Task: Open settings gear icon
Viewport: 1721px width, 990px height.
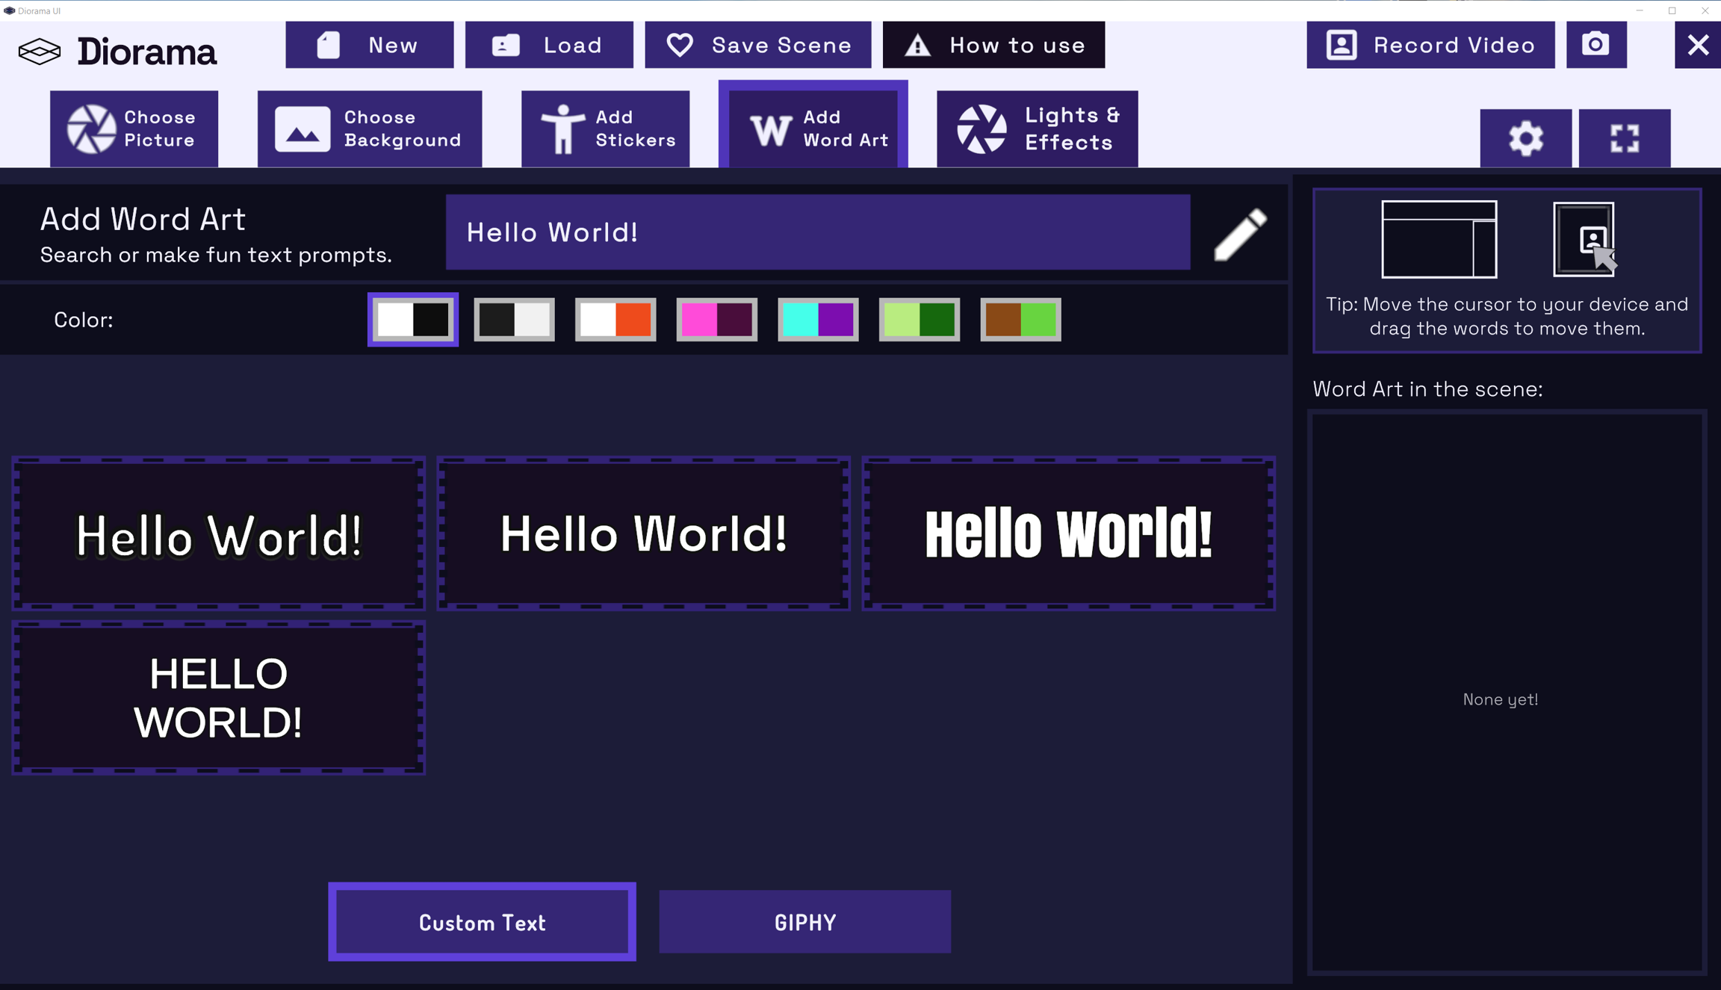Action: pyautogui.click(x=1525, y=138)
